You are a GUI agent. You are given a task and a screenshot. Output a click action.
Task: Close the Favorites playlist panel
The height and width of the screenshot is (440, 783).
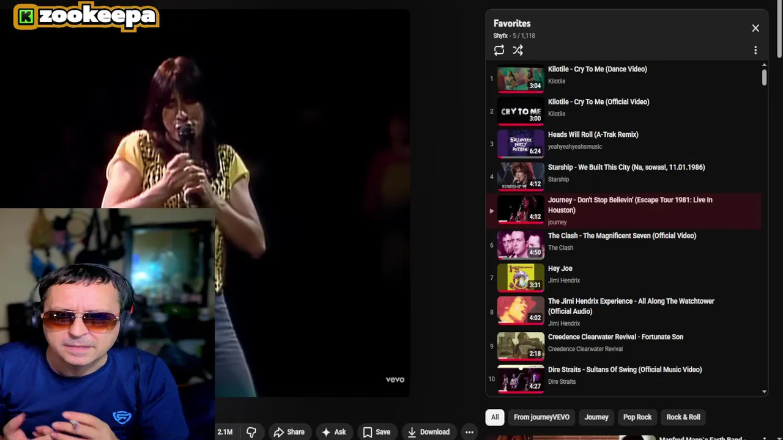[x=755, y=28]
